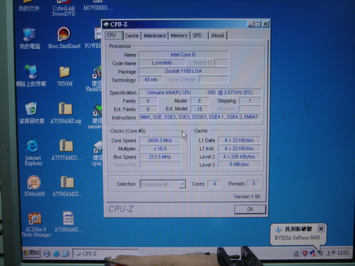
Task: Minimize the CPU-Z window
Action: tap(250, 24)
